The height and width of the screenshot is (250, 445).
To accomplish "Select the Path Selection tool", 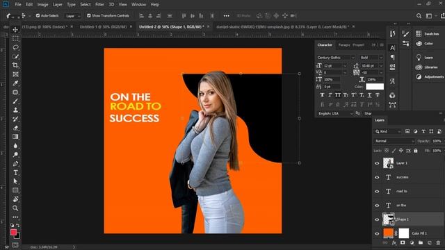I will 15,181.
